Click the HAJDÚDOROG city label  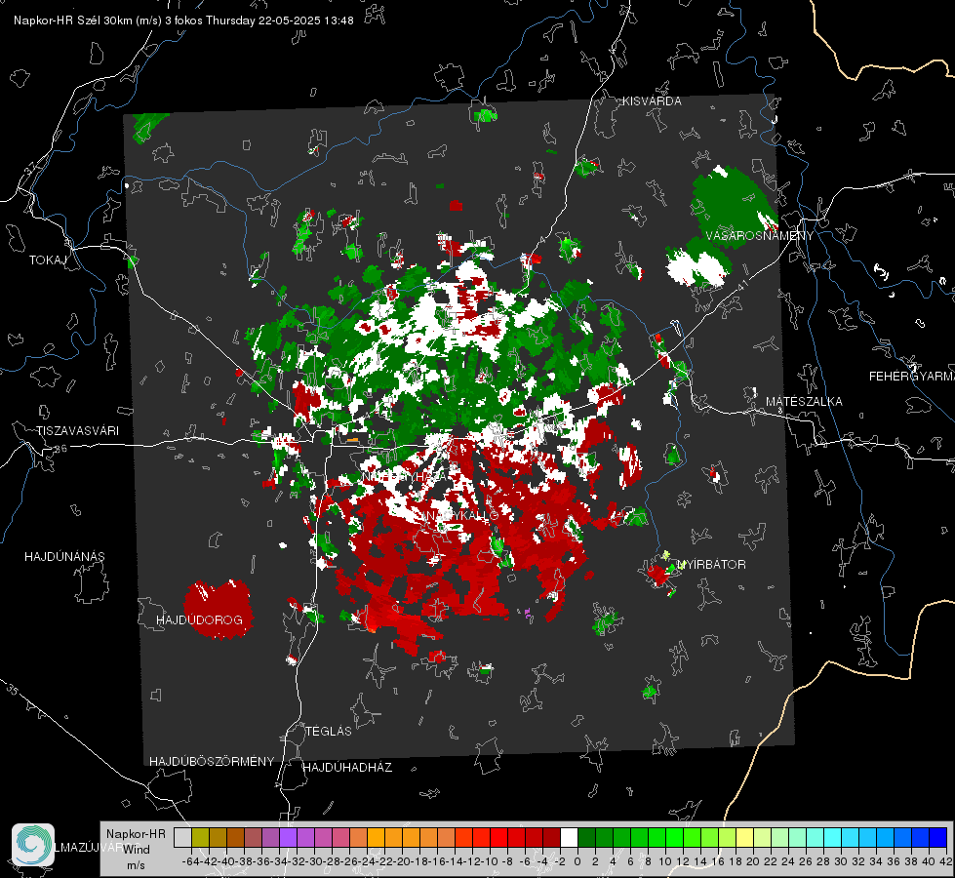point(199,620)
